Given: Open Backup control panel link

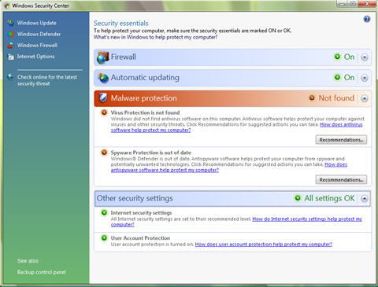Looking at the screenshot, I should pyautogui.click(x=42, y=272).
